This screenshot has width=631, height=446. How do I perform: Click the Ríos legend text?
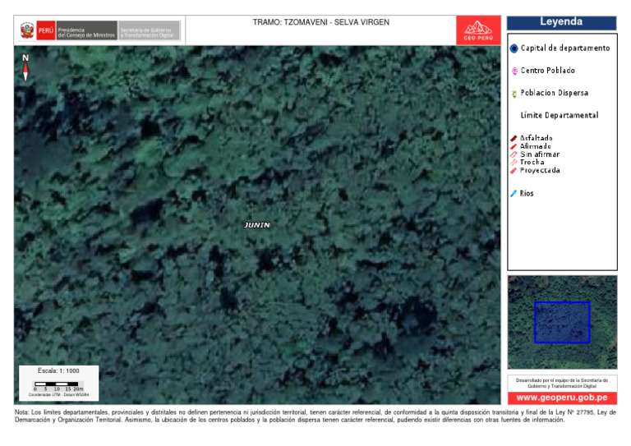click(527, 194)
